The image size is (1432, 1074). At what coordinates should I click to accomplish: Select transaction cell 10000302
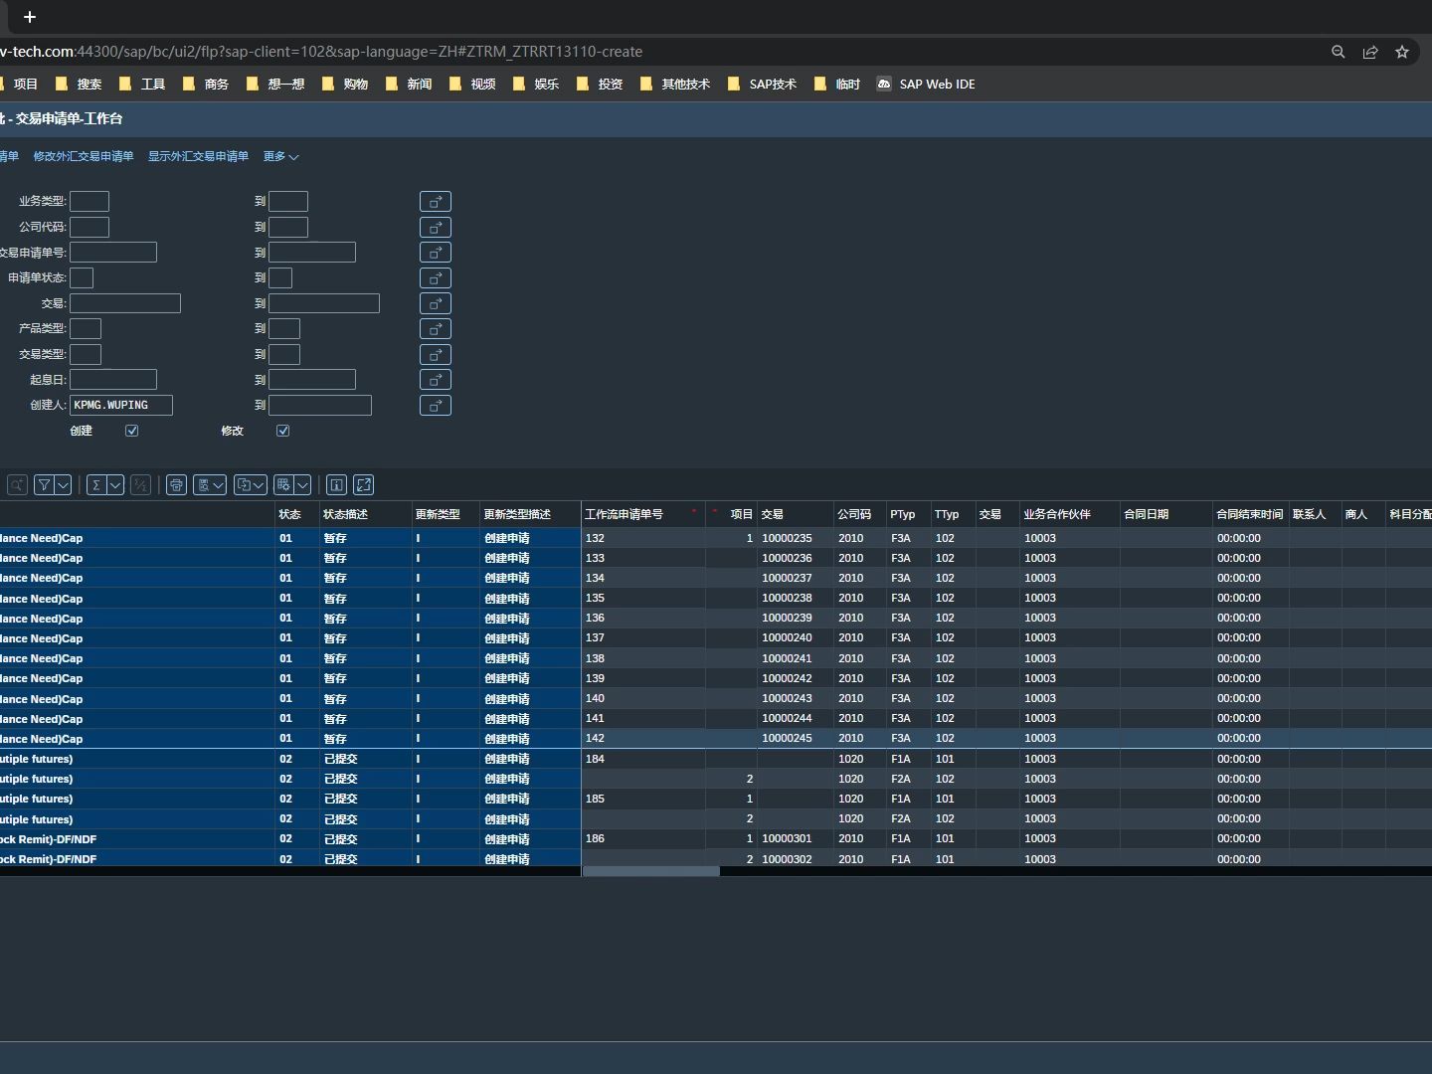[796, 859]
